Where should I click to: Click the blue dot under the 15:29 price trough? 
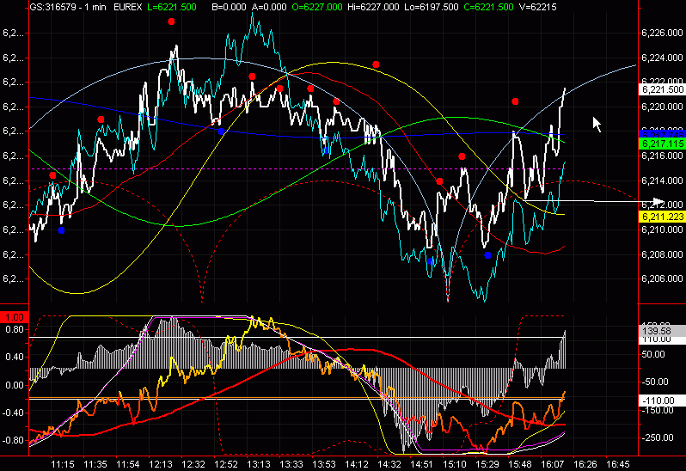pos(487,255)
